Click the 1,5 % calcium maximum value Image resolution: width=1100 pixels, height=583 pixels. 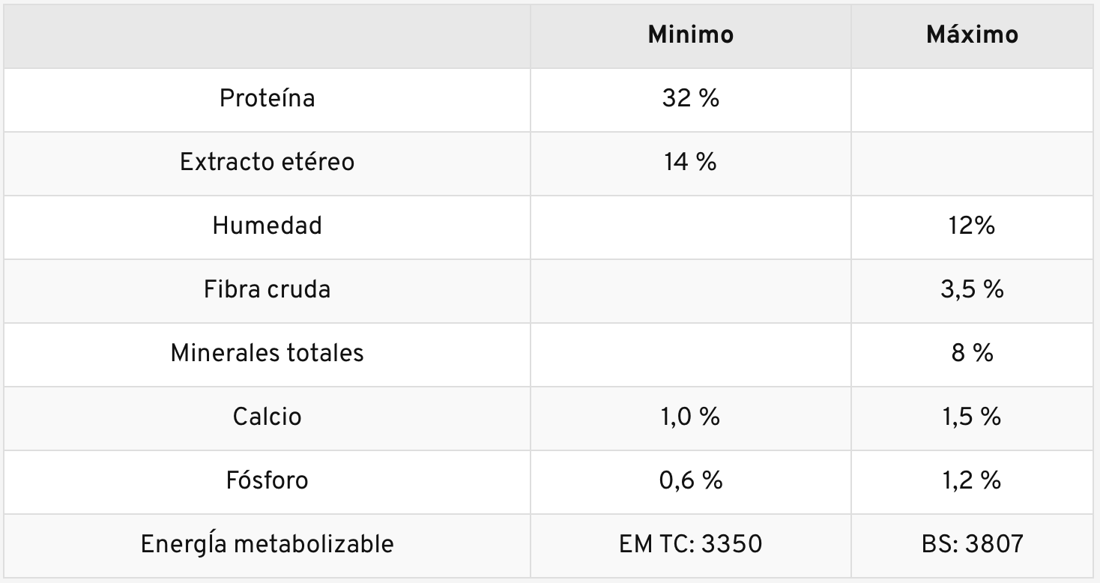[x=972, y=417]
